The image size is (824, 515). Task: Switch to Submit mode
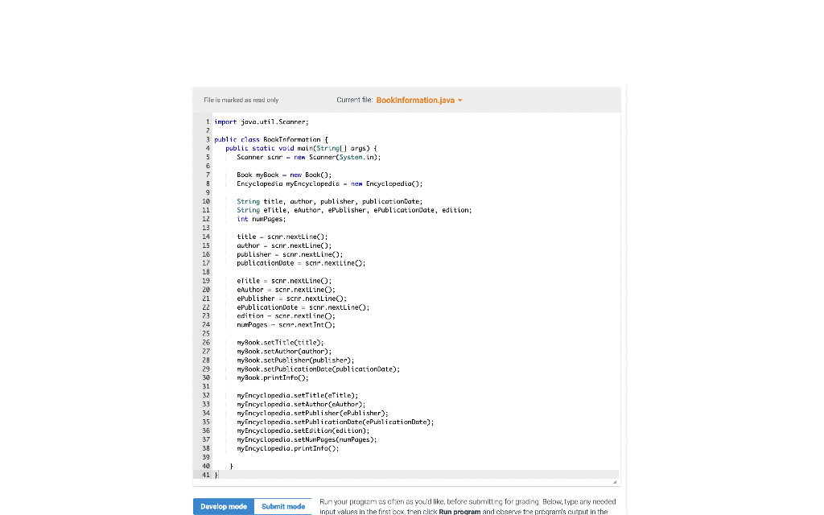pos(282,506)
